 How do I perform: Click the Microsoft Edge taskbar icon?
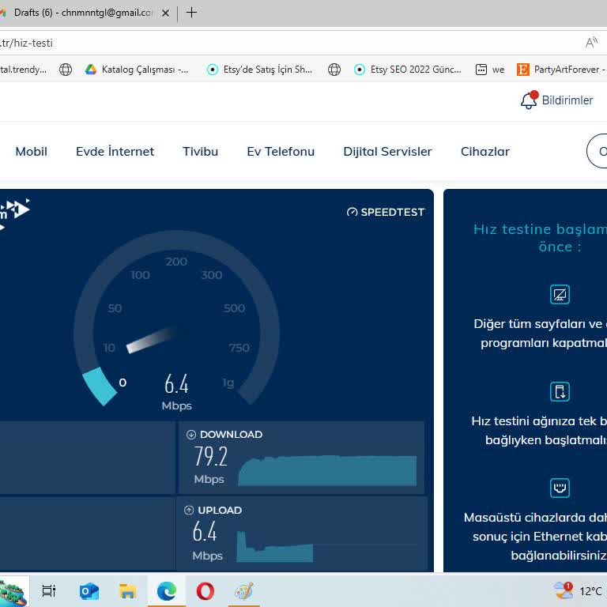[x=166, y=591]
